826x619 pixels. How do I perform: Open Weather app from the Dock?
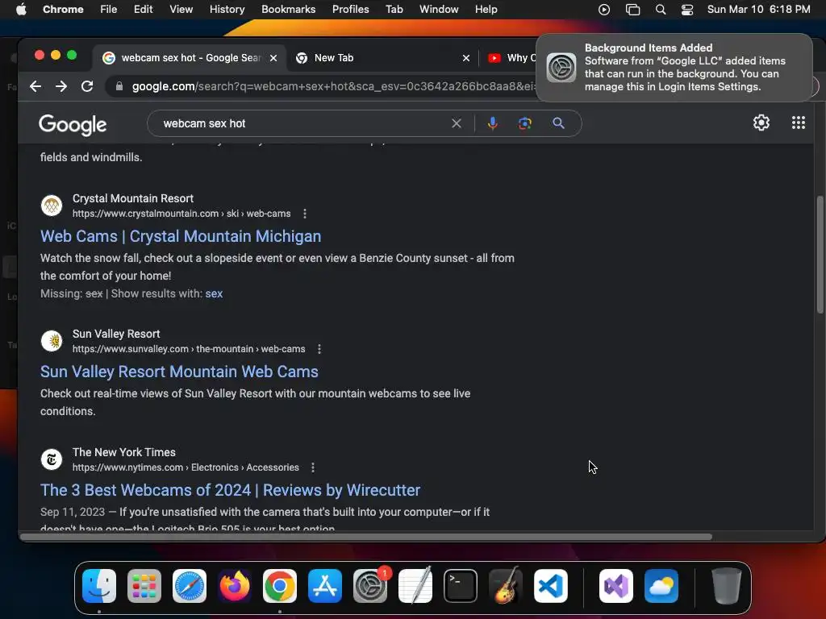(661, 586)
